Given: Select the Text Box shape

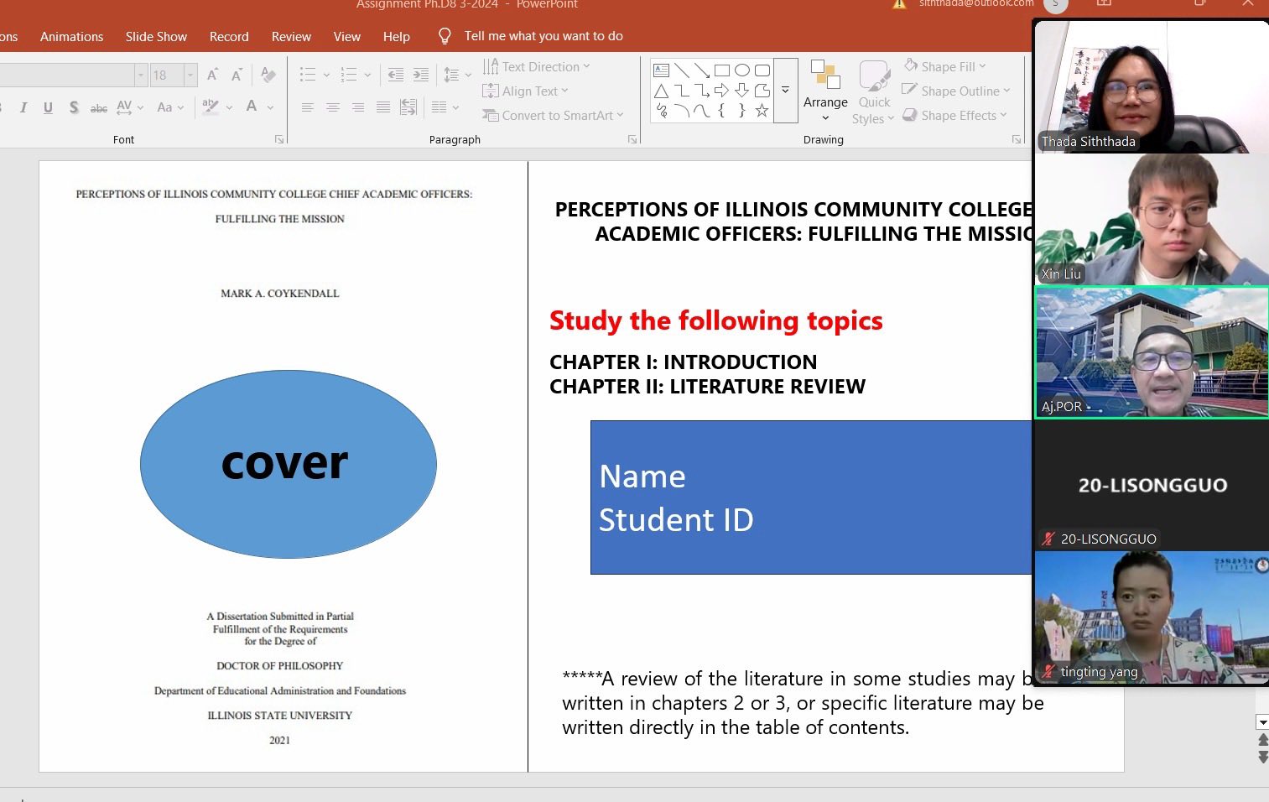Looking at the screenshot, I should (x=661, y=70).
